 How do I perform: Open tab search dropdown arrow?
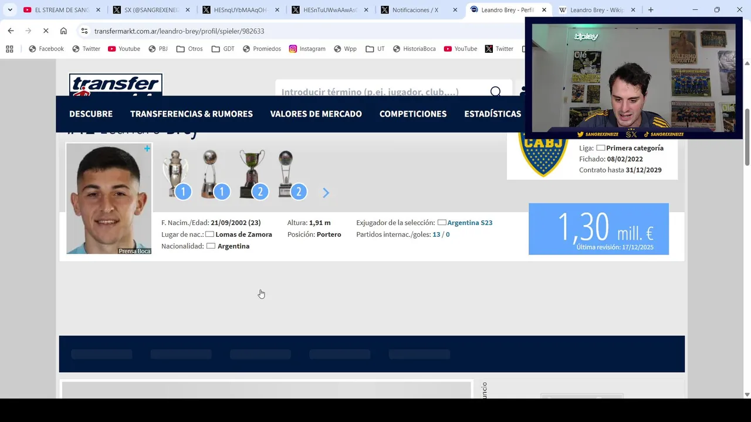10,10
